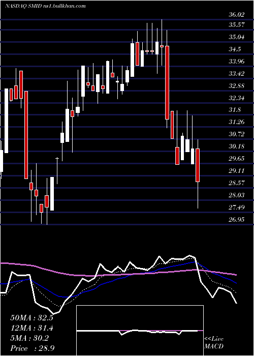Click the 31.8 price axis label
254x356 pixels.
point(235,110)
